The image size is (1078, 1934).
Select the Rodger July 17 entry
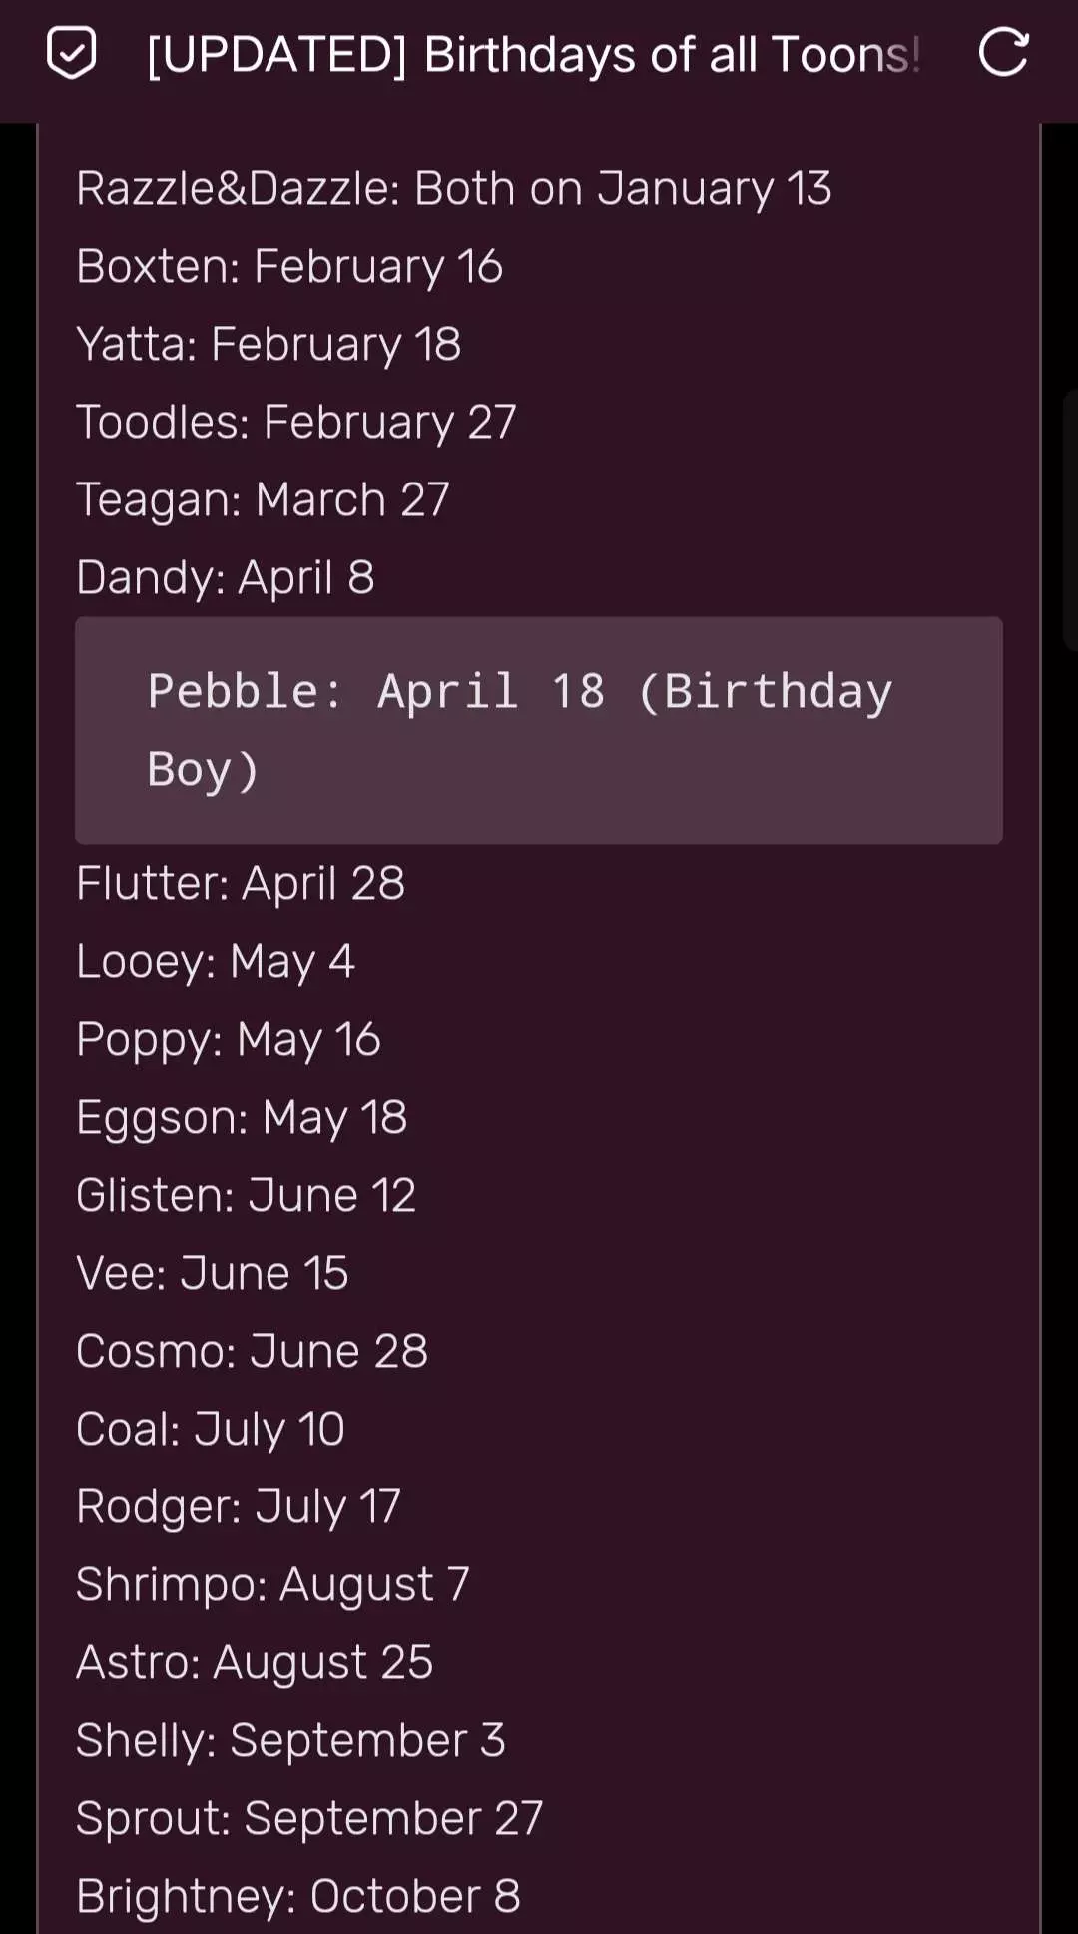coord(239,1507)
